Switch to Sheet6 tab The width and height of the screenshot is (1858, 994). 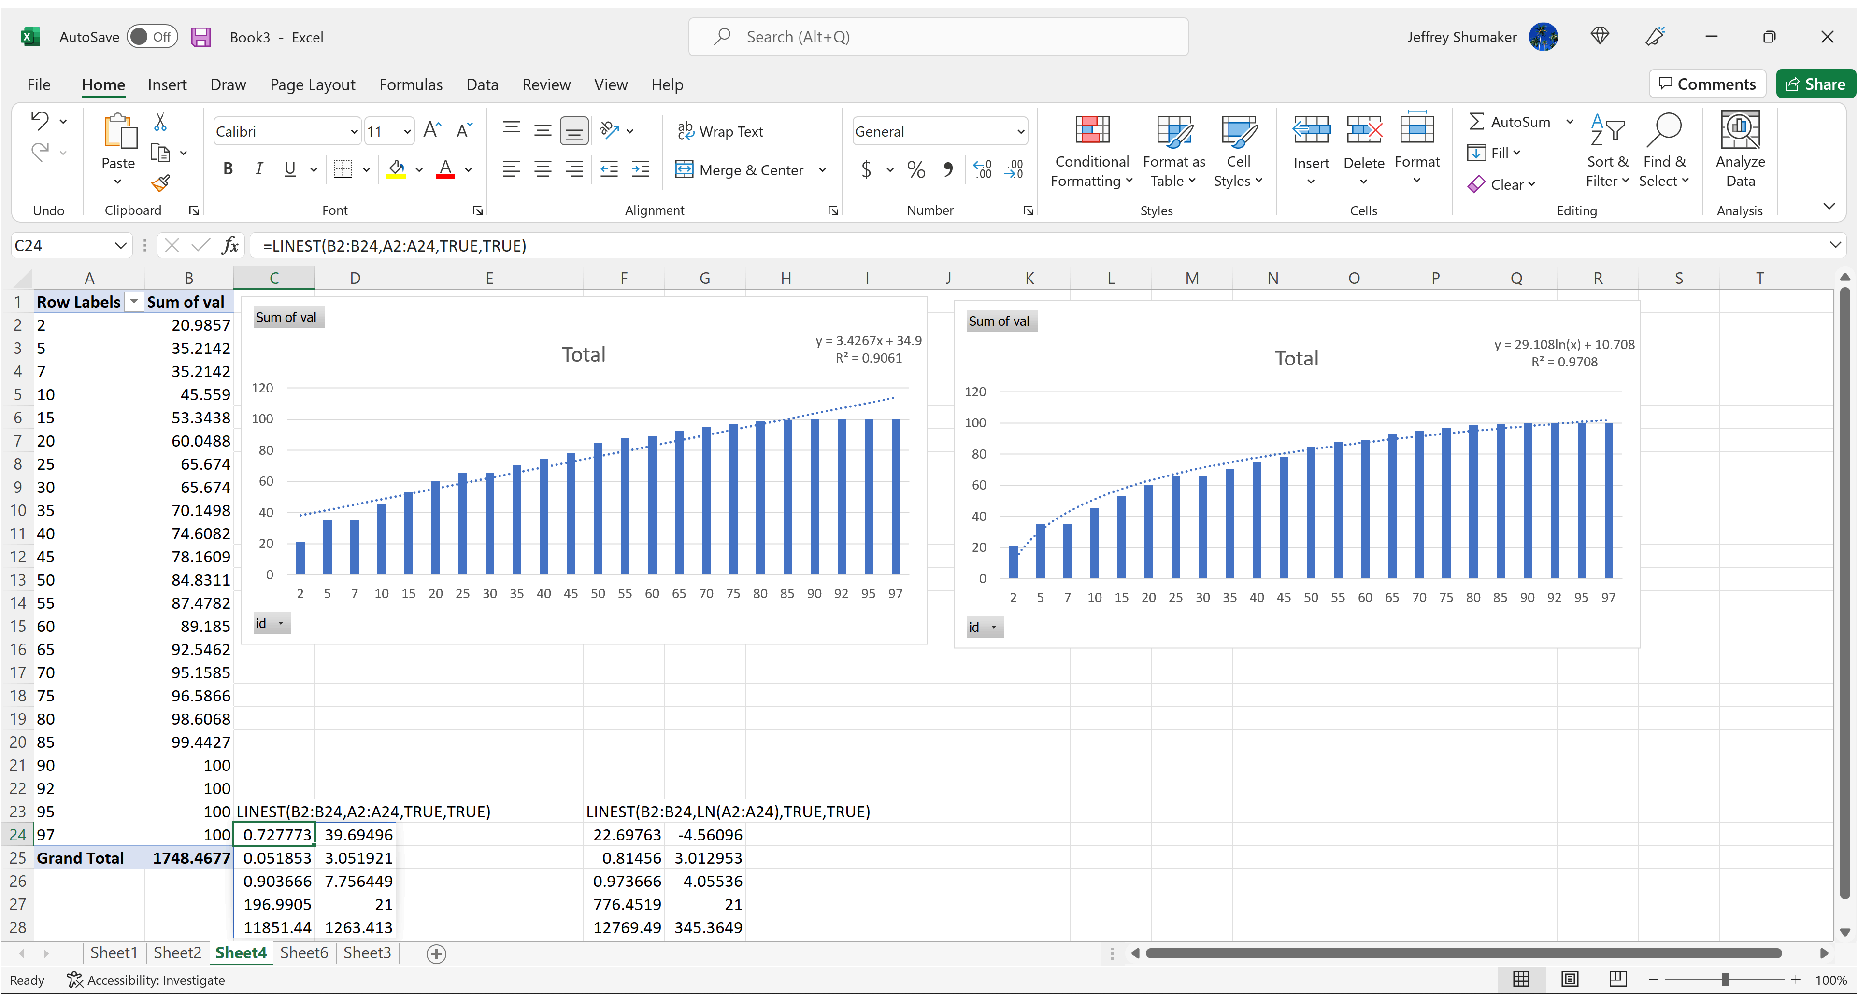304,953
